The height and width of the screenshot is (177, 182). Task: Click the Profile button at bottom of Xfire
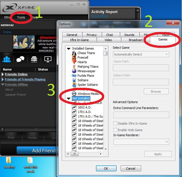click(x=33, y=138)
